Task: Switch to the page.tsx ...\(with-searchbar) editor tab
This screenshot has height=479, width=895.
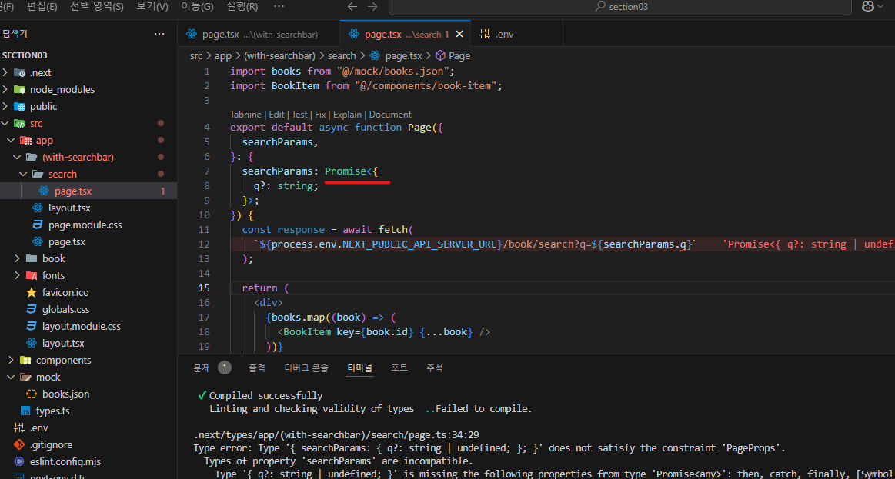Action: (x=259, y=34)
